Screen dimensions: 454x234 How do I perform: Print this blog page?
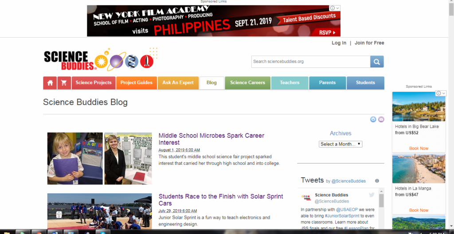[373, 119]
